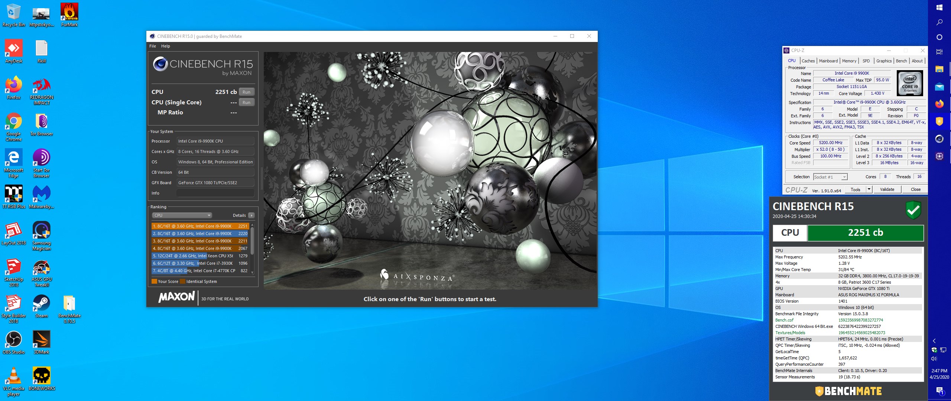
Task: Open the AnyDesk desktop shortcut
Action: pos(13,51)
